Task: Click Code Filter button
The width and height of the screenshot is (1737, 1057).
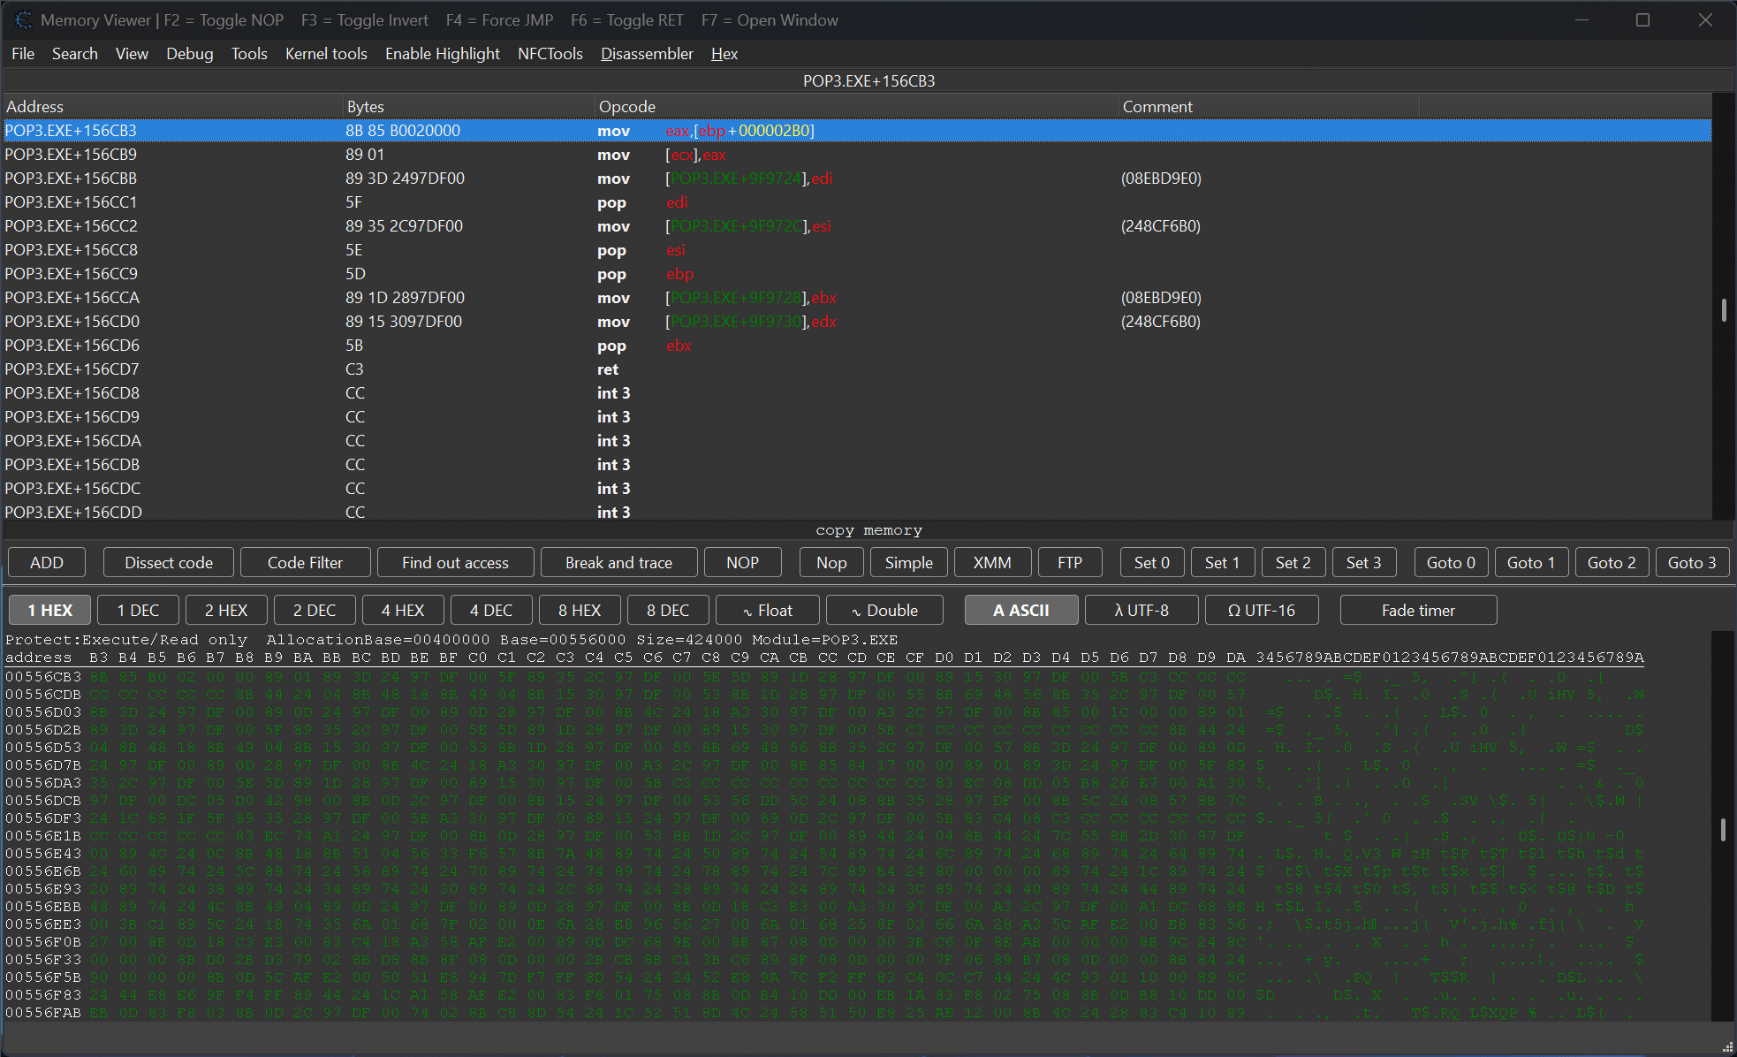Action: (305, 562)
